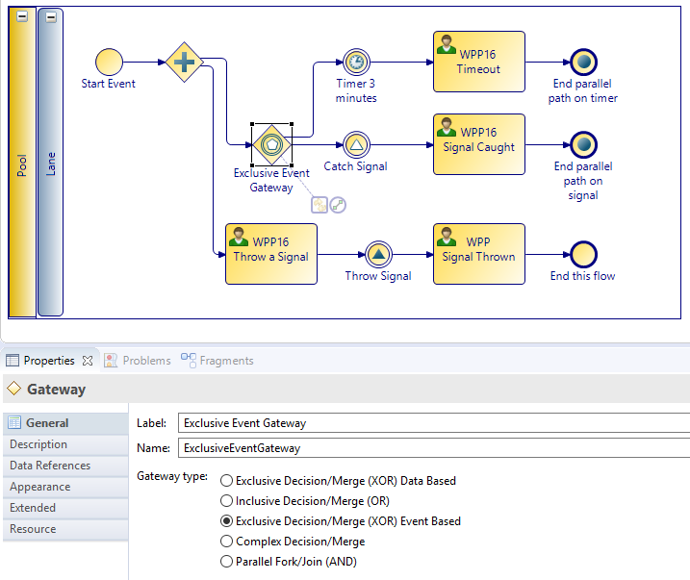Click the Label text field
This screenshot has width=690, height=580.
(x=433, y=423)
